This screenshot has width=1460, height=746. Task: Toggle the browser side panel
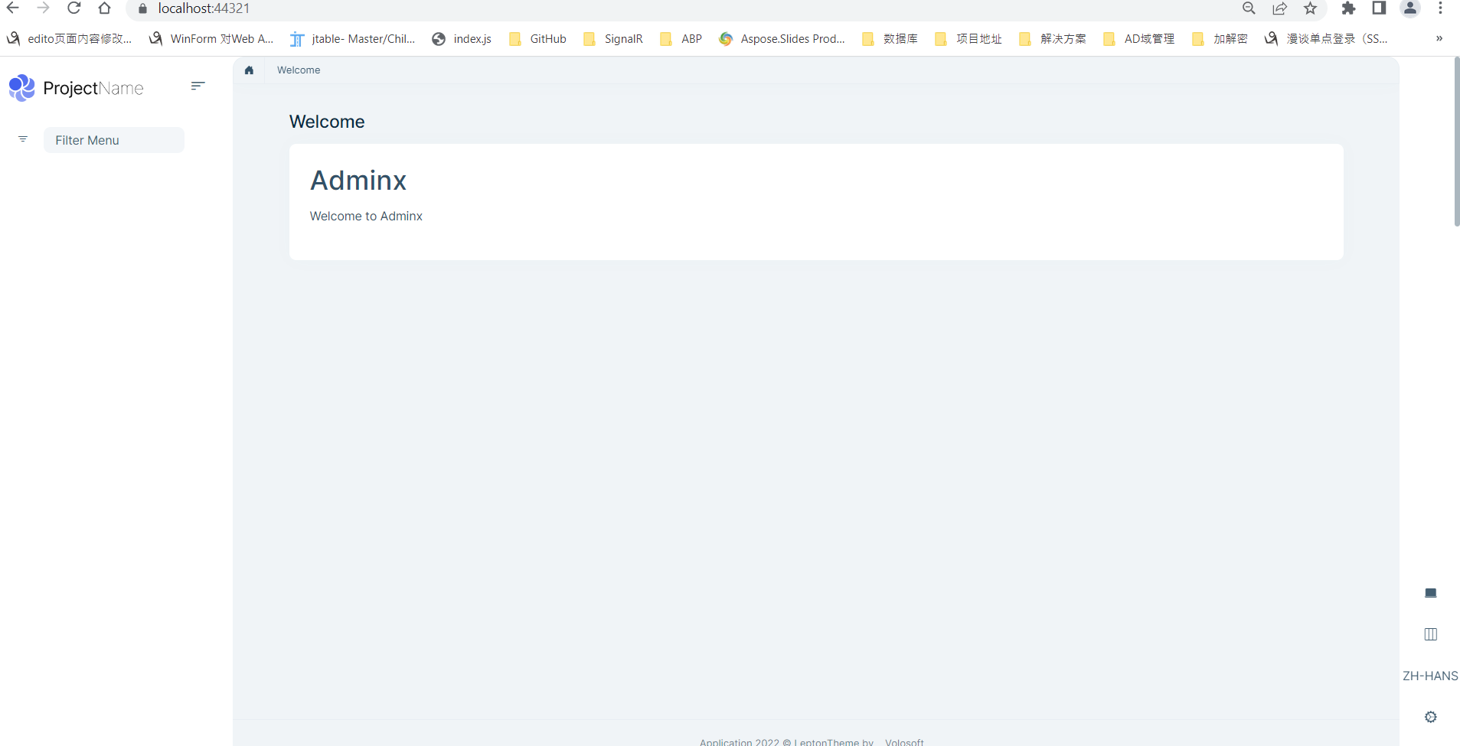(x=1379, y=8)
